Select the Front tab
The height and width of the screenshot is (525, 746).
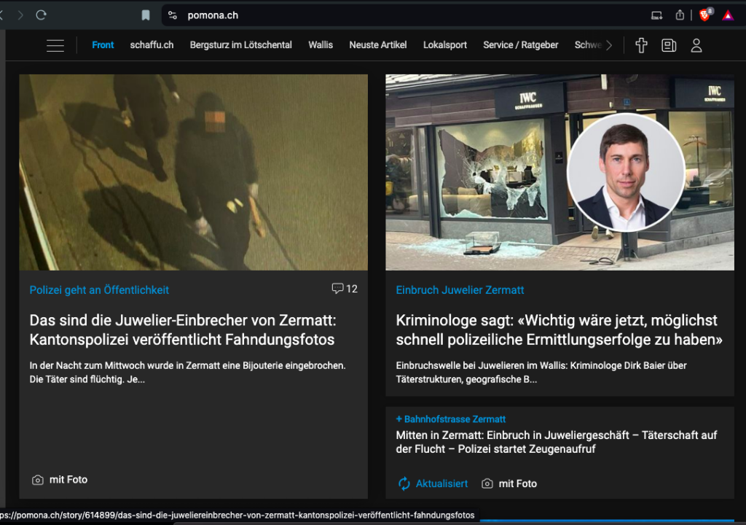103,44
